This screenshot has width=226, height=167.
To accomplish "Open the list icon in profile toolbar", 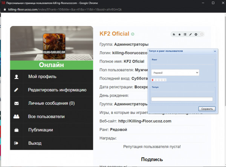I will [x=185, y=34].
